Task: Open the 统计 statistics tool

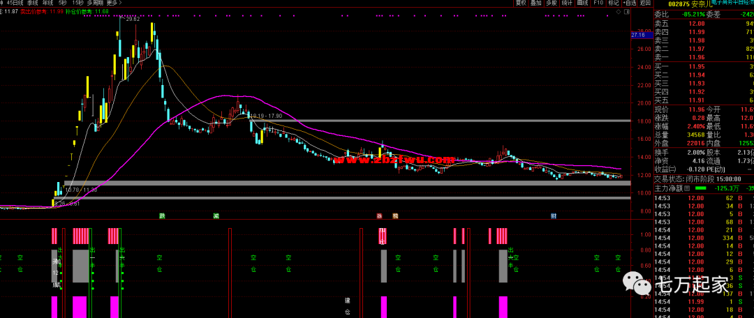Action: click(567, 3)
